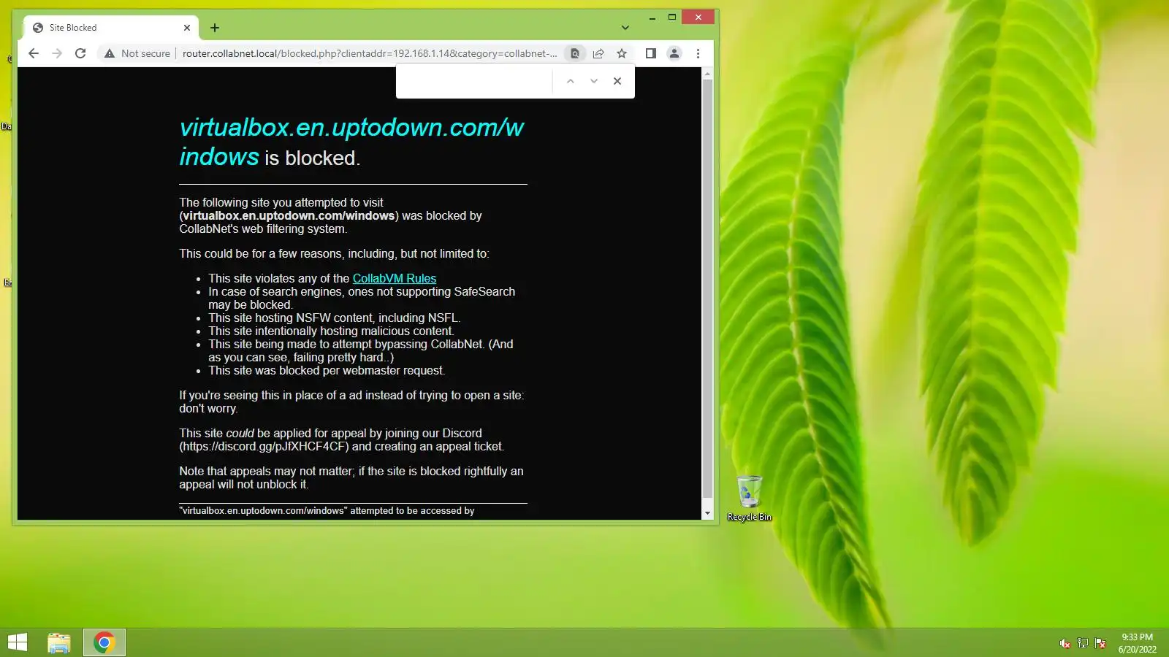This screenshot has width=1169, height=657.
Task: Click the italic word 'could'
Action: point(240,434)
